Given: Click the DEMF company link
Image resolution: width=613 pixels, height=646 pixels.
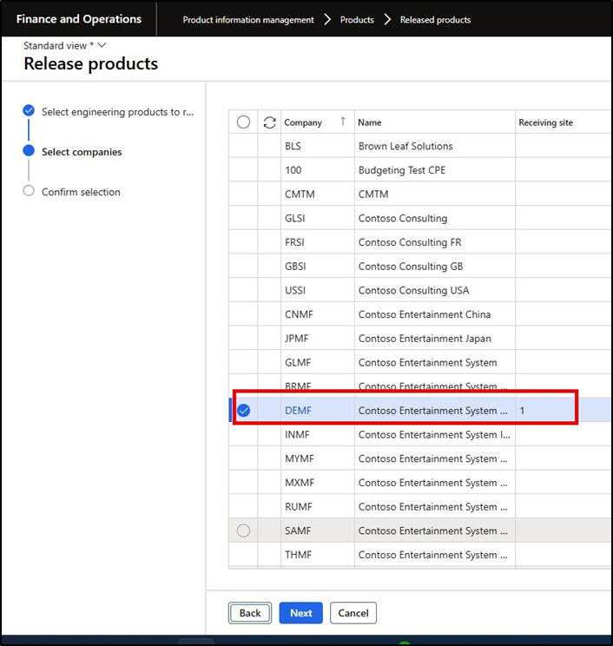Looking at the screenshot, I should pyautogui.click(x=298, y=411).
